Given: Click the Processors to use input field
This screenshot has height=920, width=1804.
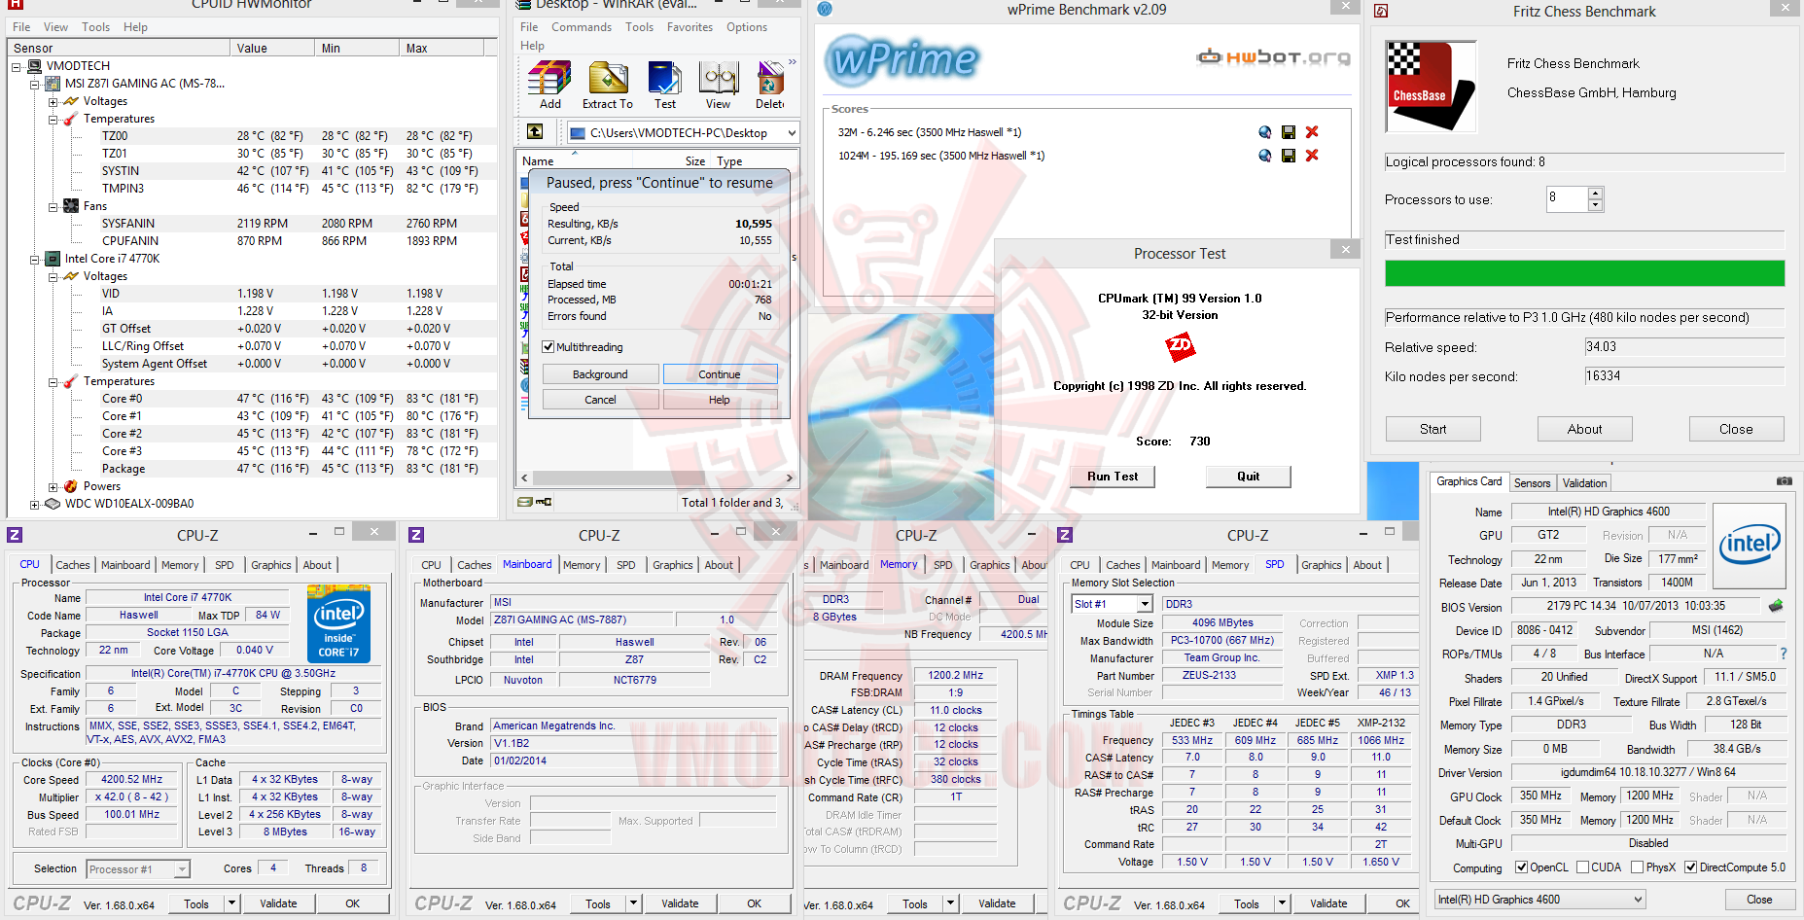Looking at the screenshot, I should [1567, 199].
